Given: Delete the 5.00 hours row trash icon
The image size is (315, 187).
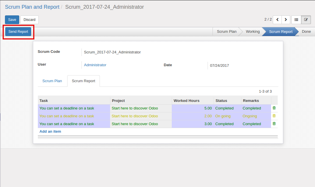Looking at the screenshot, I should pos(274,108).
